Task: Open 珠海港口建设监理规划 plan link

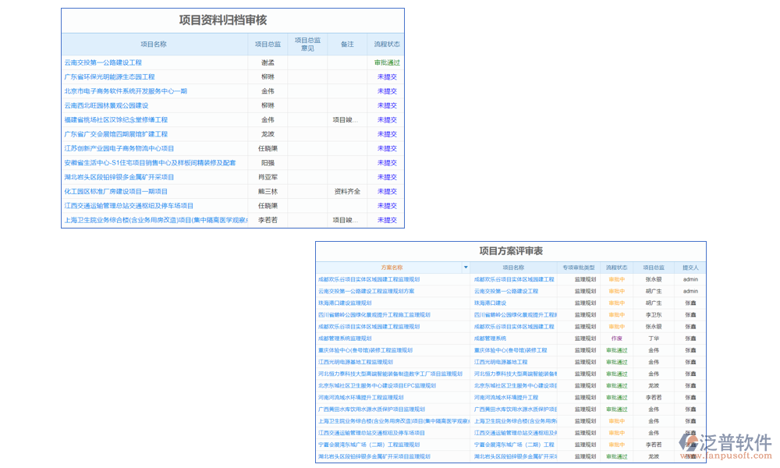Action: pyautogui.click(x=345, y=303)
